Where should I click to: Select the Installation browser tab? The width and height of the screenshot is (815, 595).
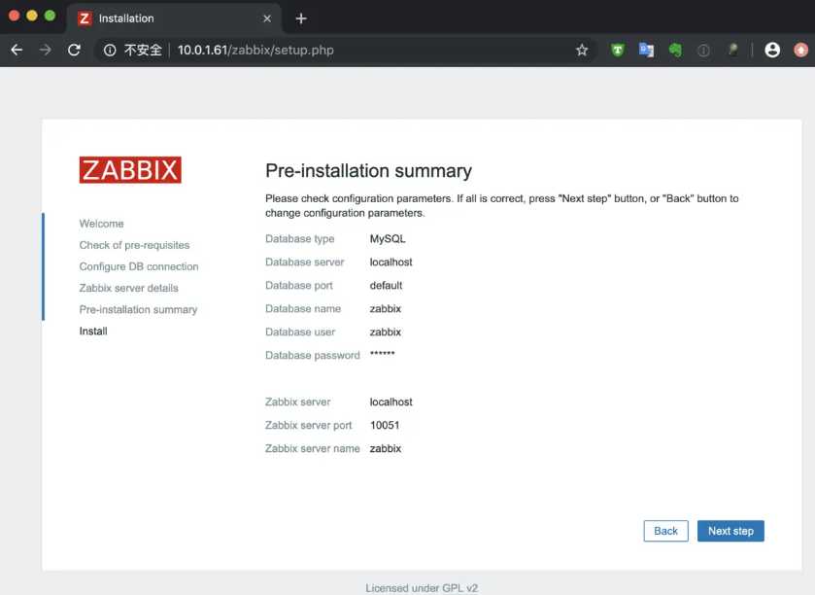pos(174,18)
